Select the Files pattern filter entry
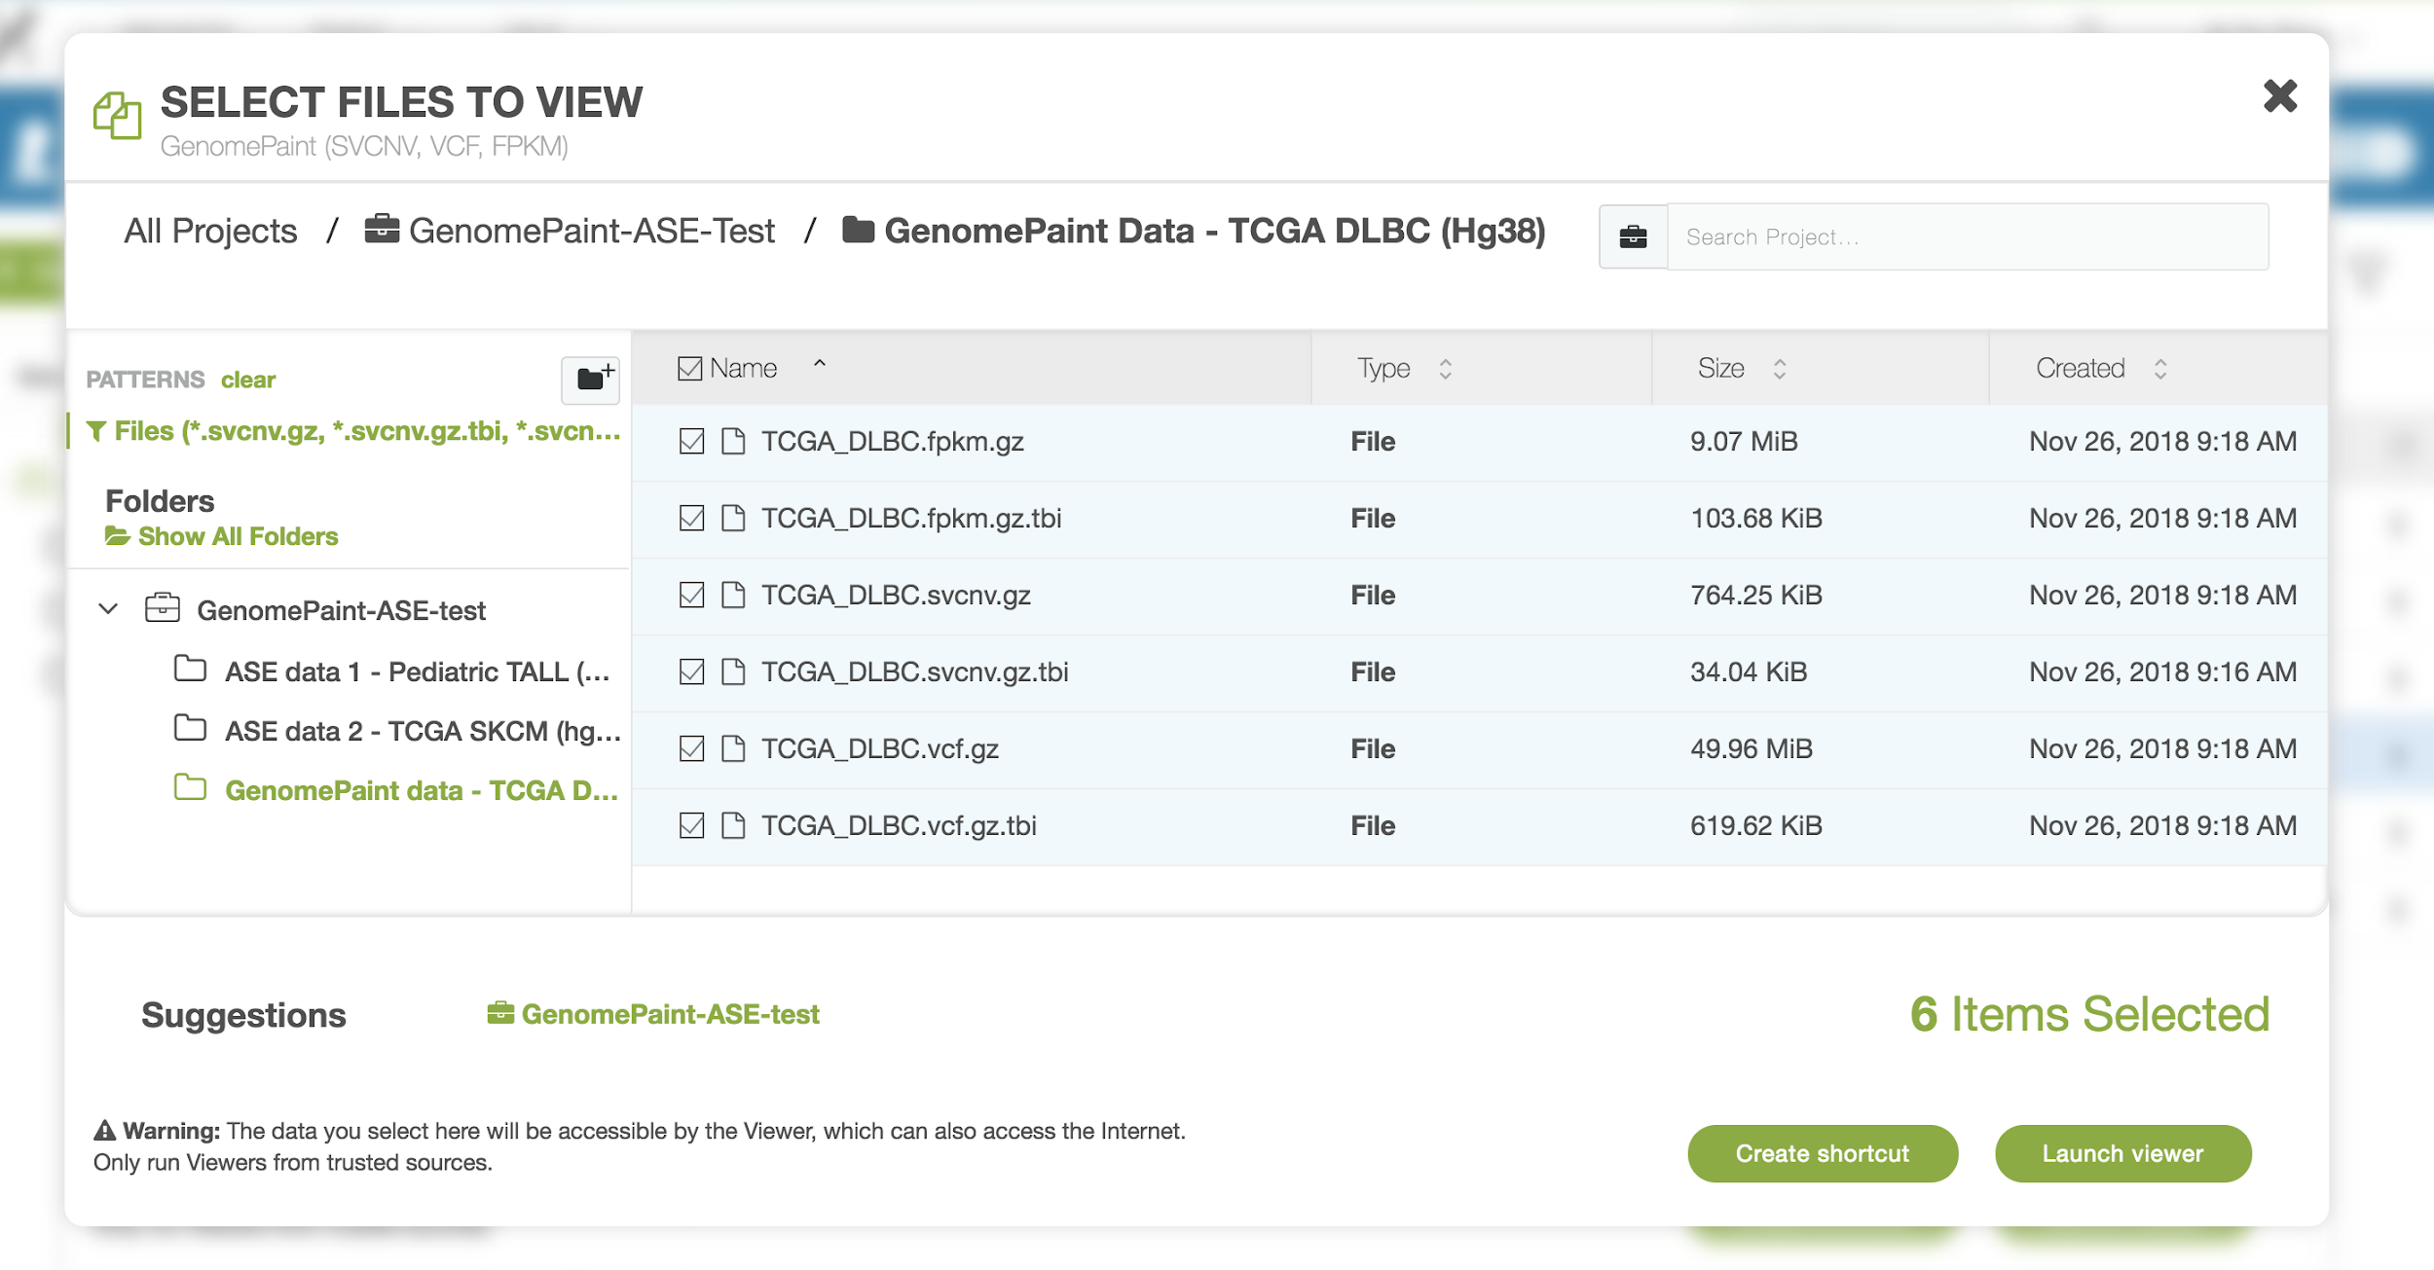 click(353, 431)
